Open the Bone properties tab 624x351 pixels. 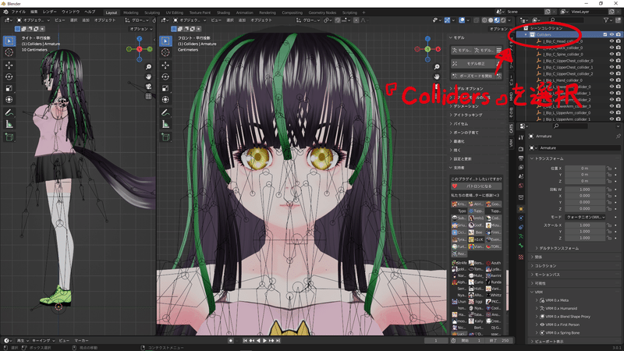point(521,246)
